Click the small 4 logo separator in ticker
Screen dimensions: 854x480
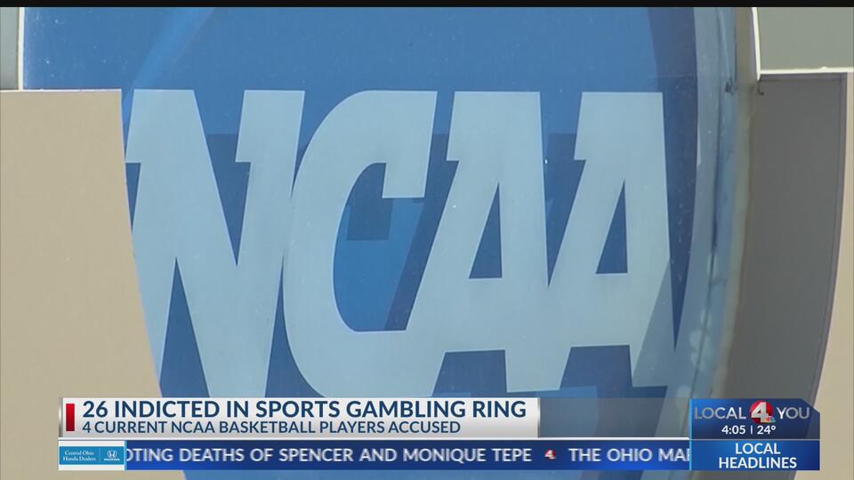coord(550,454)
